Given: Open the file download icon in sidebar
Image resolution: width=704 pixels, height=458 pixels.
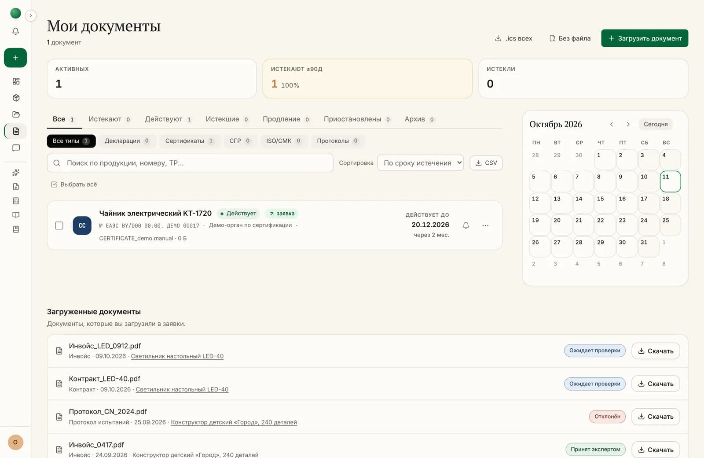Looking at the screenshot, I should (x=16, y=187).
